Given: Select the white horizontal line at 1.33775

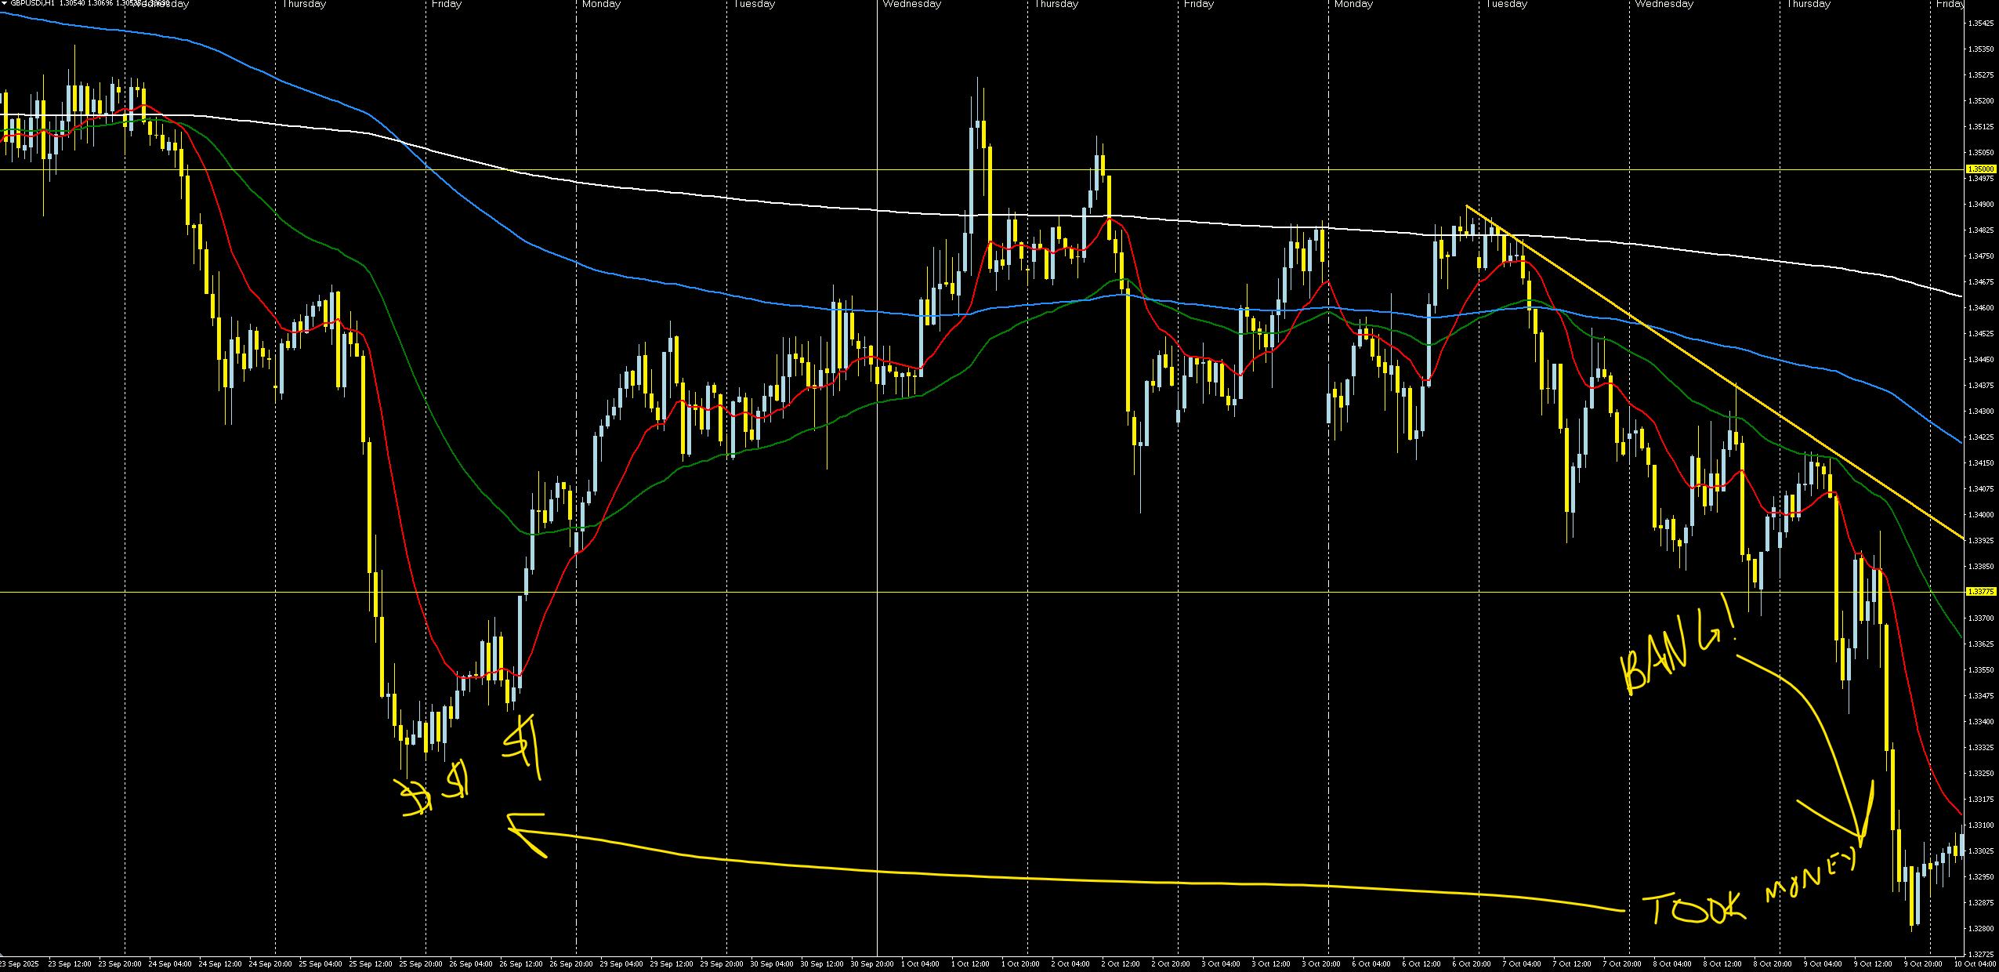Looking at the screenshot, I should point(784,592).
